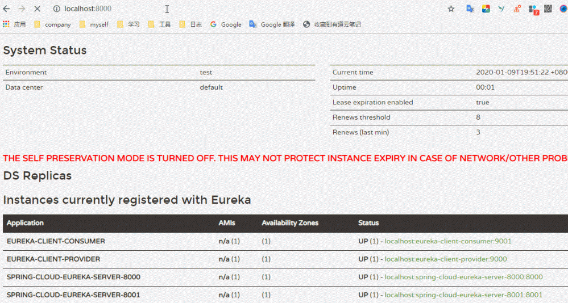Open the company bookmarks folder
The width and height of the screenshot is (568, 303).
[x=52, y=24]
